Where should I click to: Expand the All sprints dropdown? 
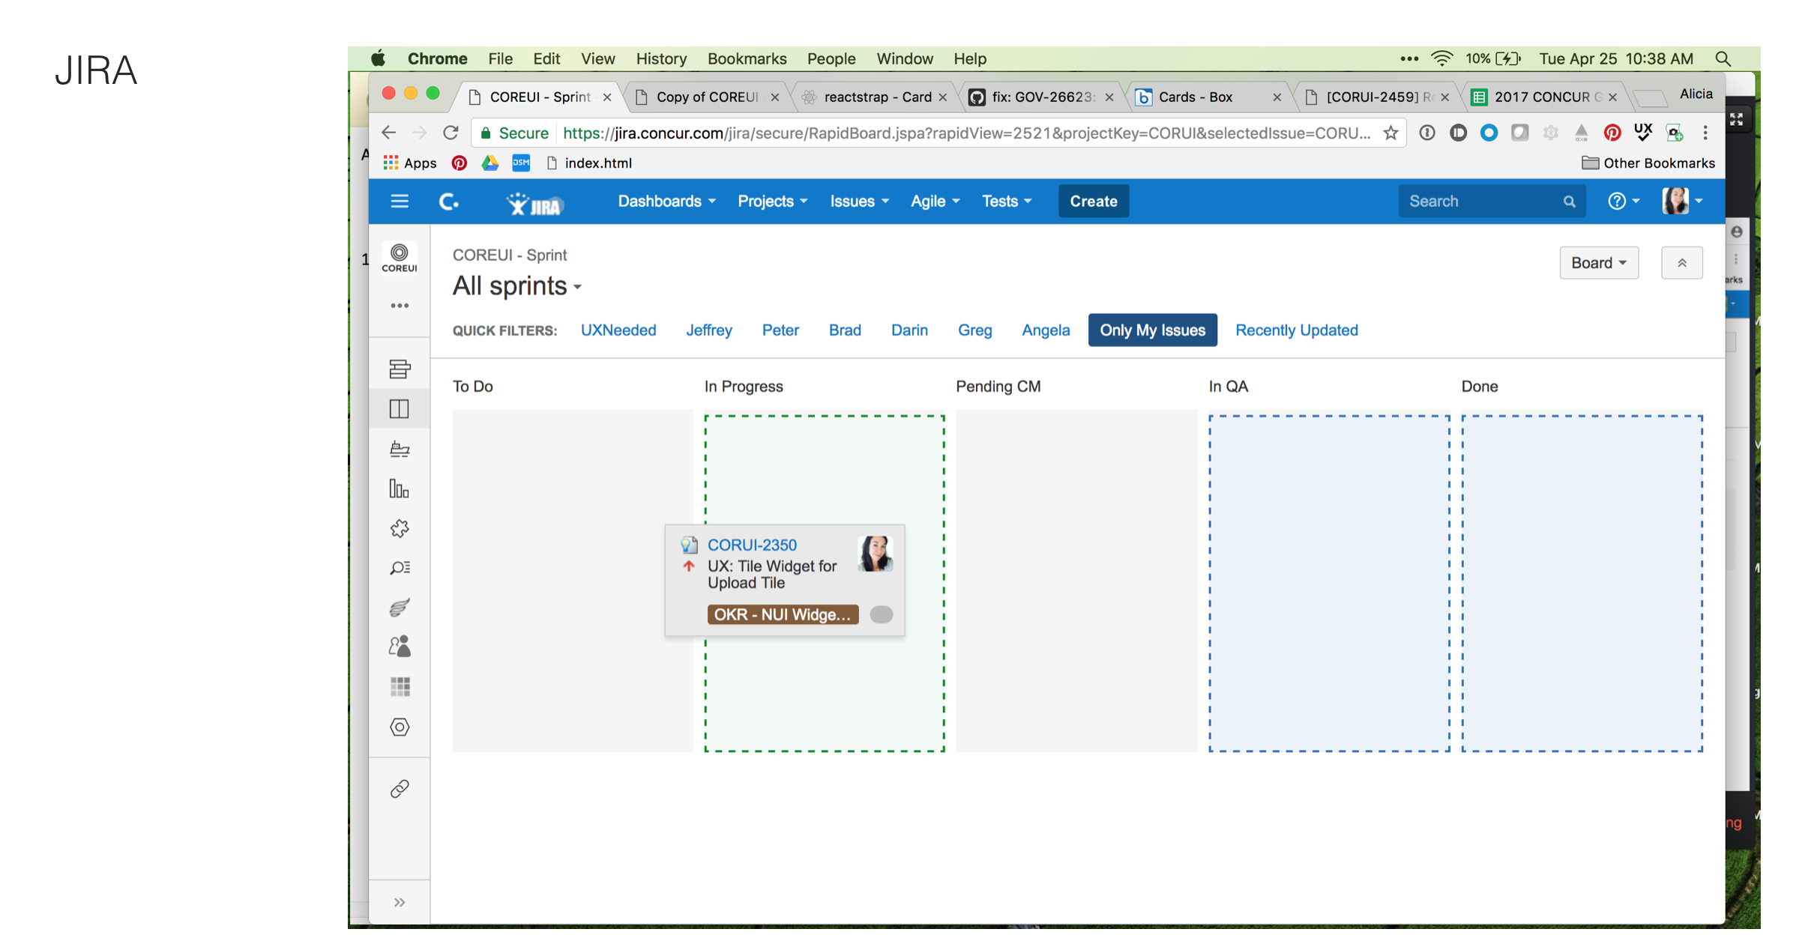tap(516, 286)
